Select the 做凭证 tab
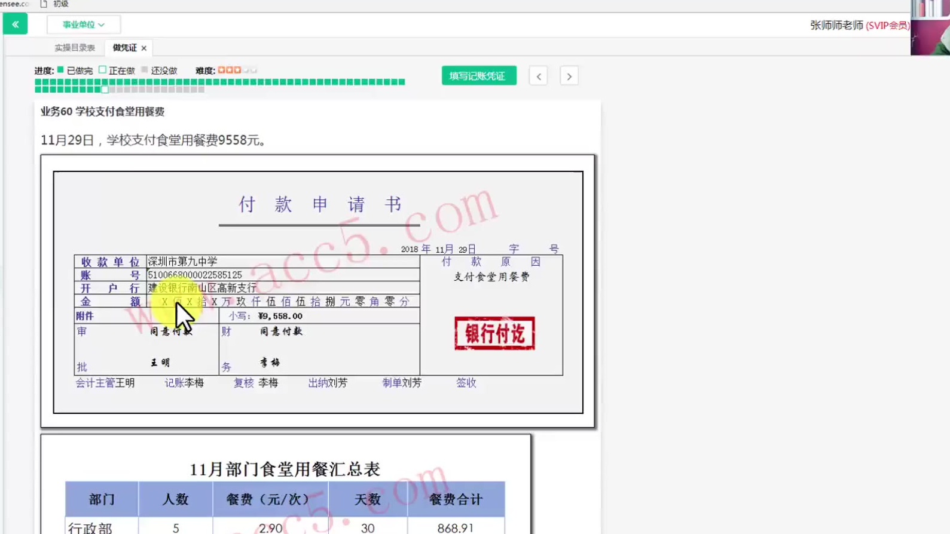 [124, 48]
